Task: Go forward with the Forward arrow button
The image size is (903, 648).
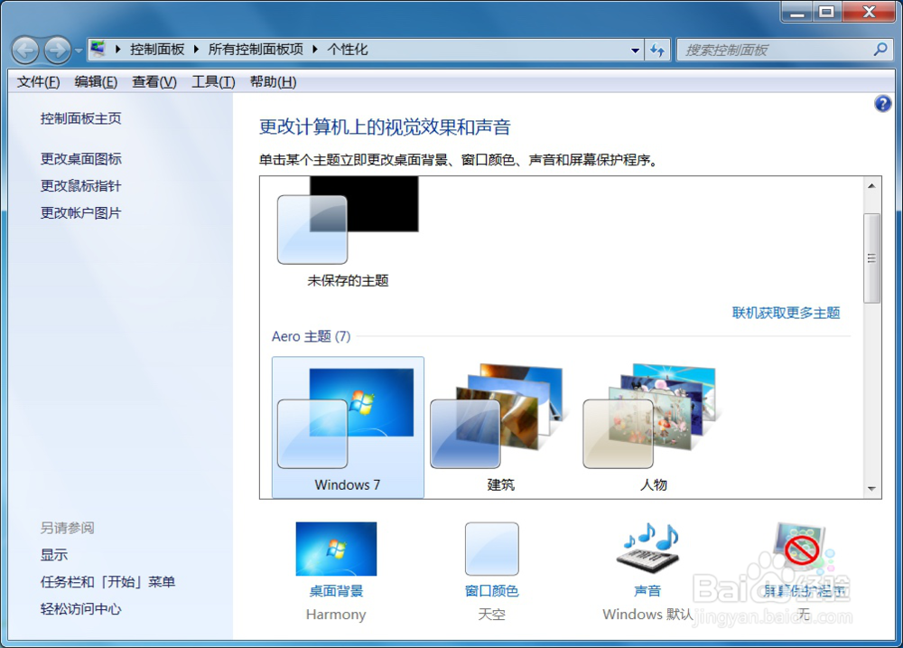Action: (x=58, y=50)
